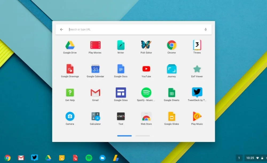
Task: Open the status tray clock 10:25
Action: pyautogui.click(x=250, y=158)
